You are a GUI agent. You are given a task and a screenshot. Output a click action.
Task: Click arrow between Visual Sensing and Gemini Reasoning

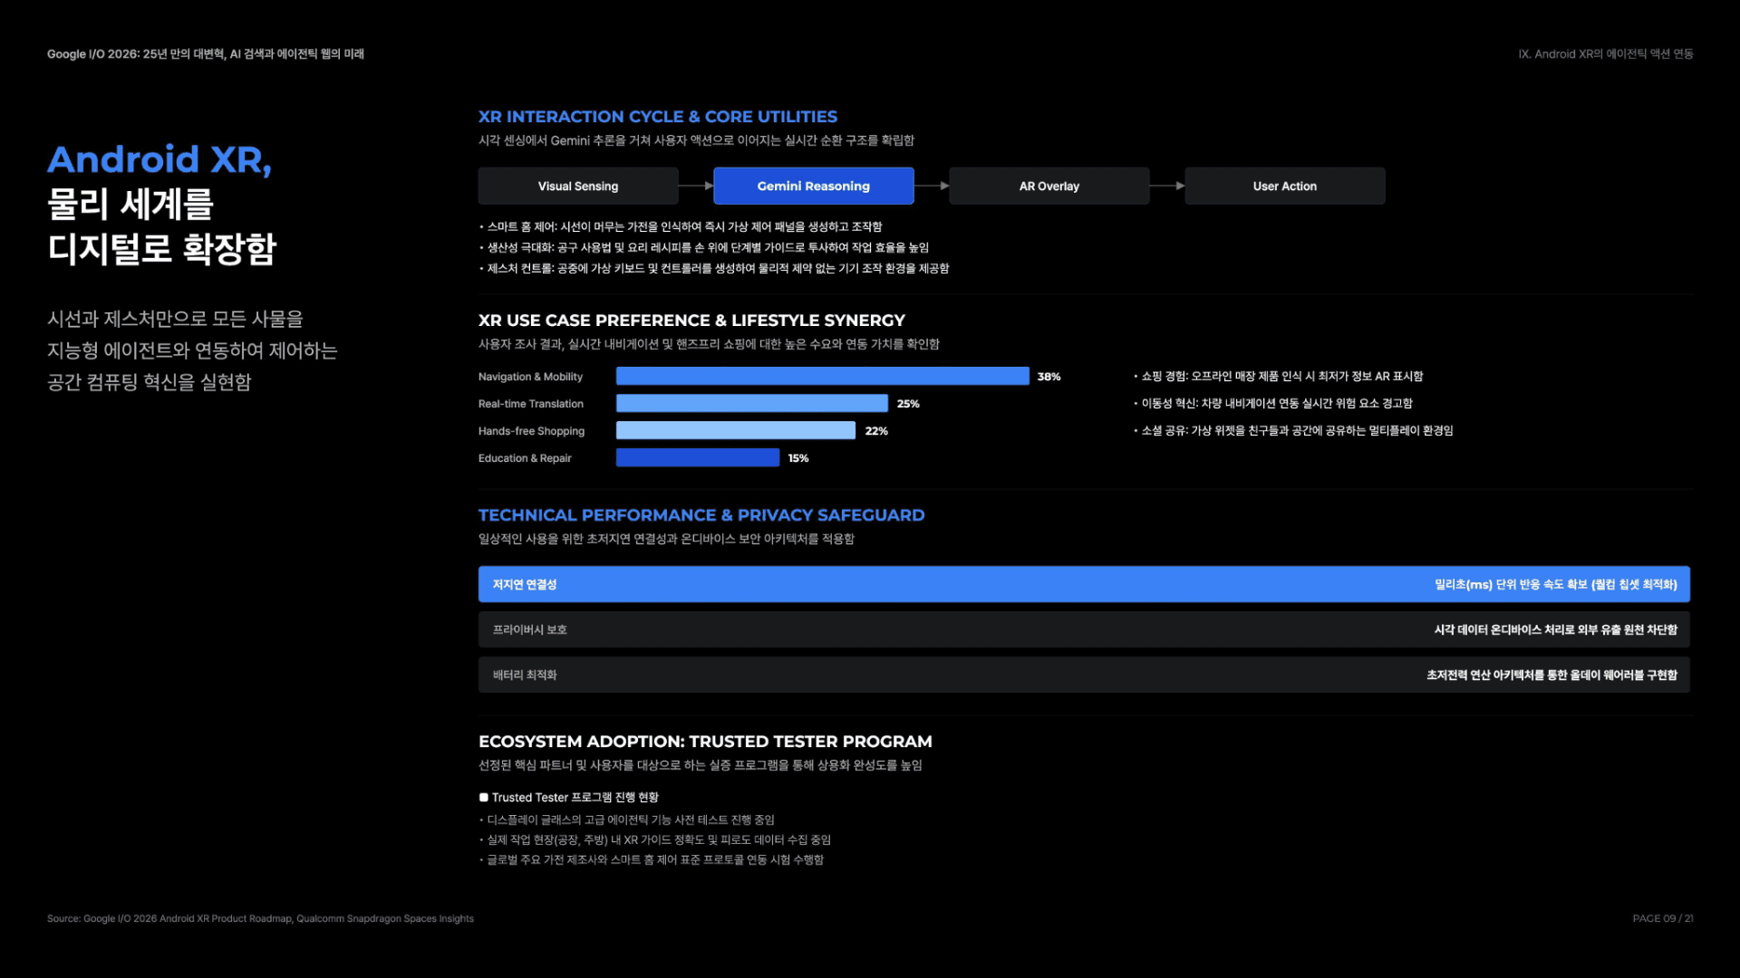(x=696, y=186)
